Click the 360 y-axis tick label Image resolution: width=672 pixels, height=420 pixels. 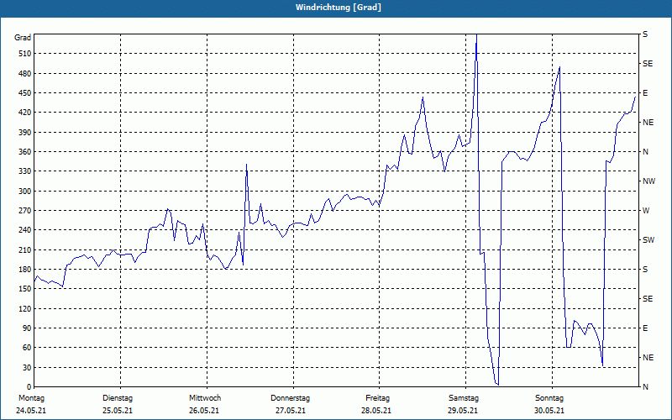tap(25, 152)
